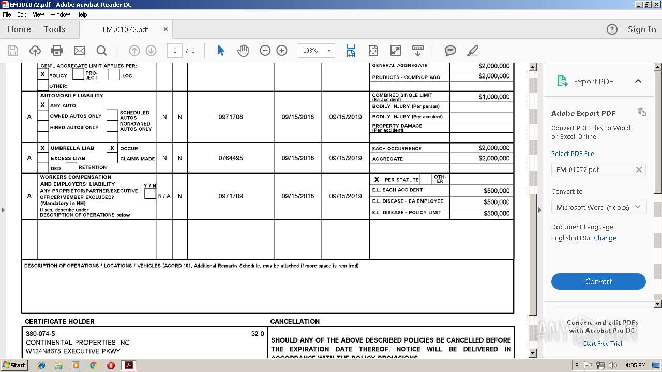Open the file explorer taskbar icon

click(x=58, y=365)
